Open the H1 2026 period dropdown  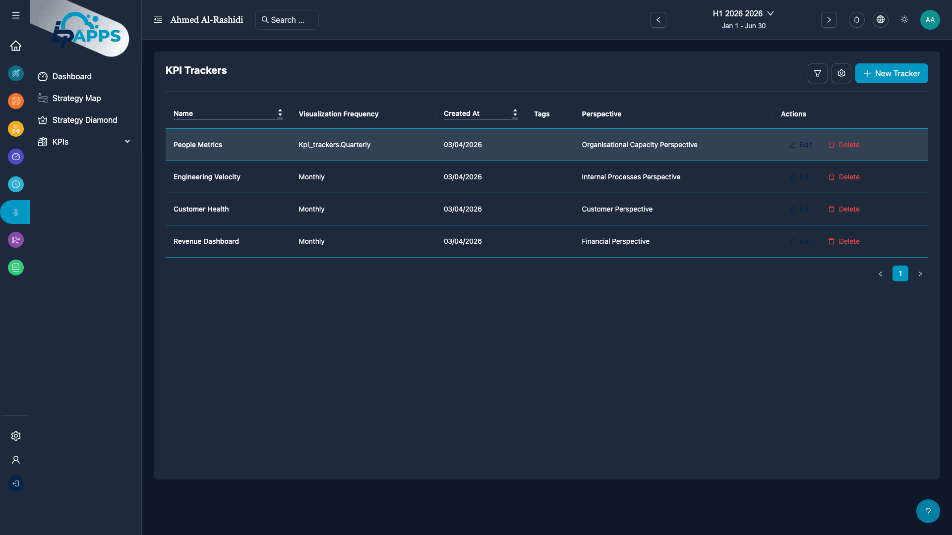click(743, 13)
